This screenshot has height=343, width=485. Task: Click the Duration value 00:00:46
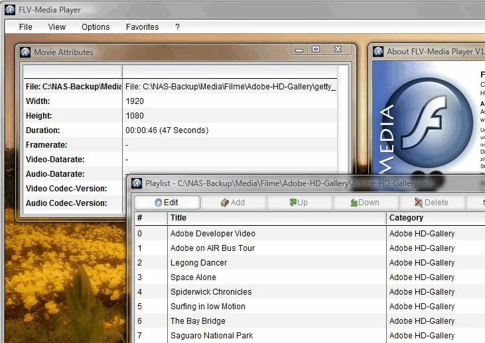coord(167,130)
